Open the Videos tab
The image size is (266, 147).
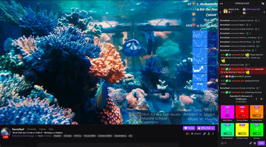coord(43,129)
